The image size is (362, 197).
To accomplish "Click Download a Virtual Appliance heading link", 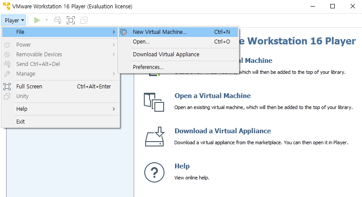I will (223, 131).
